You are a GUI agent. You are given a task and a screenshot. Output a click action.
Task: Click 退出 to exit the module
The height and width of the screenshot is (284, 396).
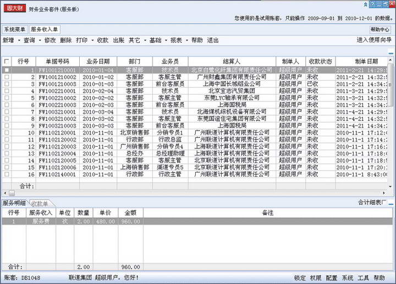213,40
